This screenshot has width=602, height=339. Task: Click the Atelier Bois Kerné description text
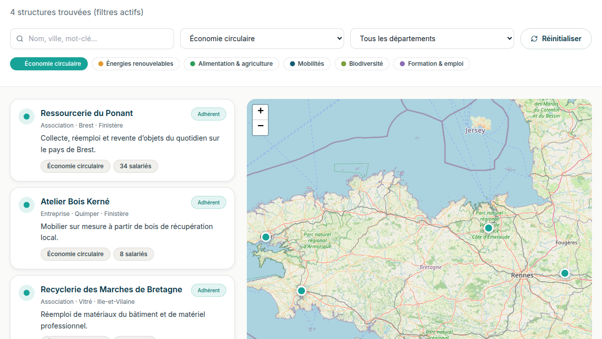pyautogui.click(x=127, y=232)
